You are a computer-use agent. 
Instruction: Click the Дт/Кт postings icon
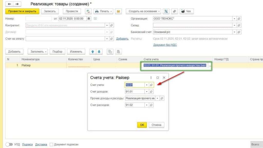(x=88, y=11)
